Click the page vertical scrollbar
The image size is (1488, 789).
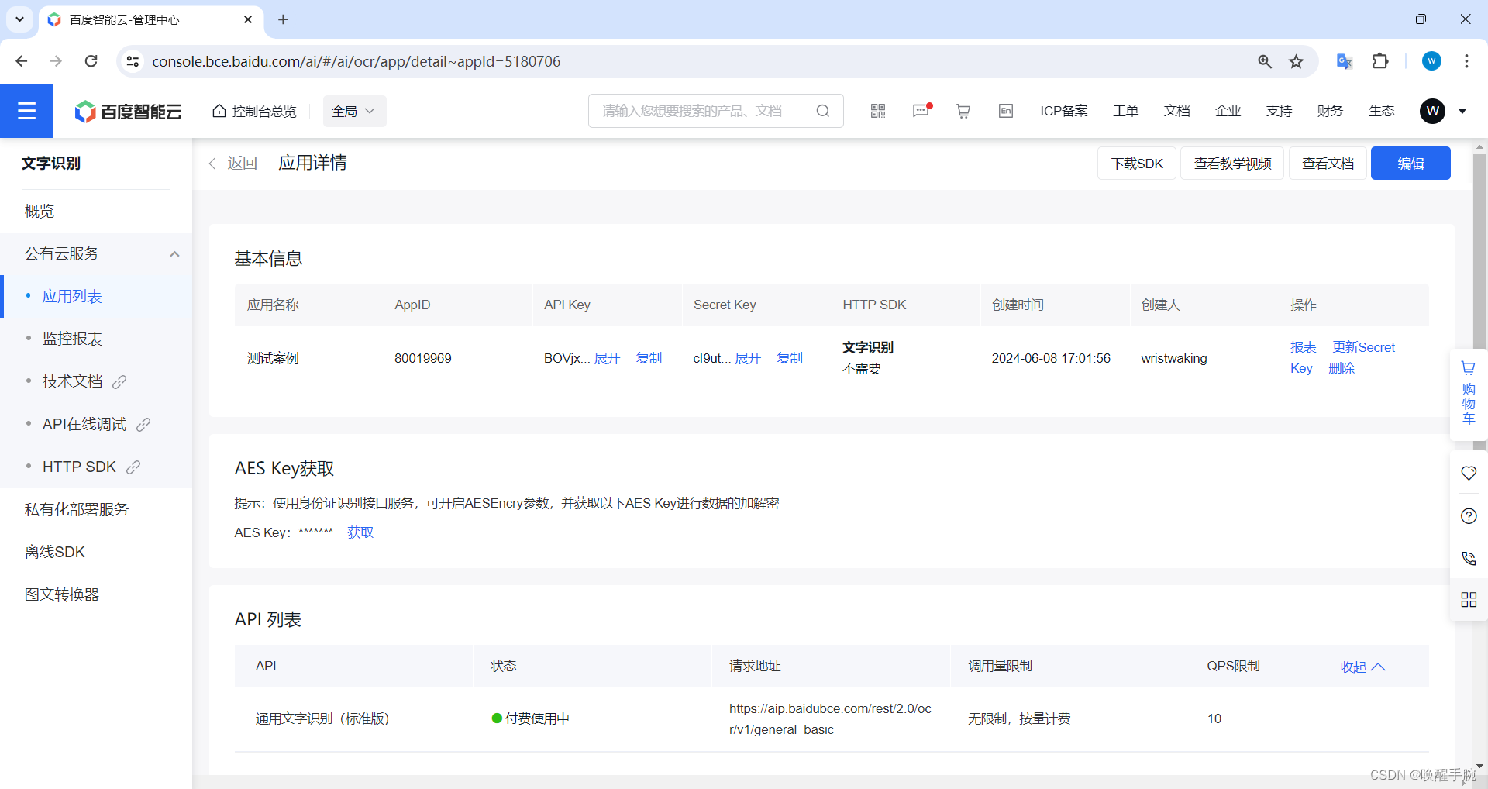click(1479, 302)
